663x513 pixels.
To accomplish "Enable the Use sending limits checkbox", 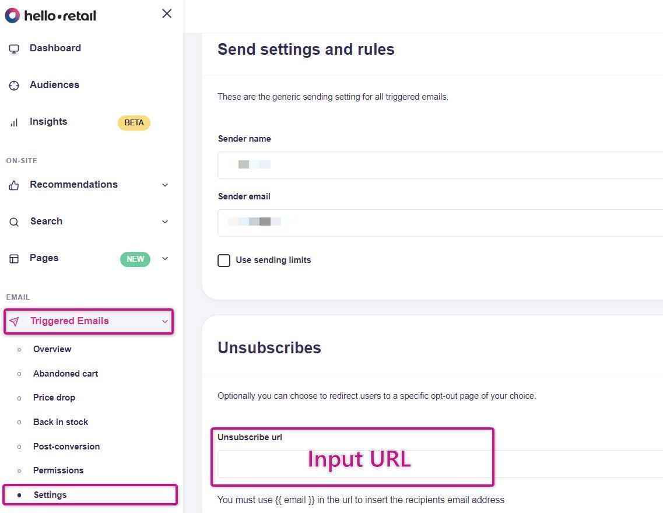I will click(x=224, y=261).
